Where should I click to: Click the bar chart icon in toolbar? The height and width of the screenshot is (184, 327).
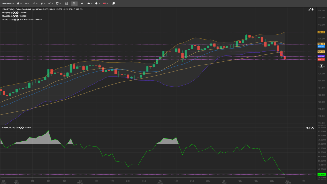point(82,3)
